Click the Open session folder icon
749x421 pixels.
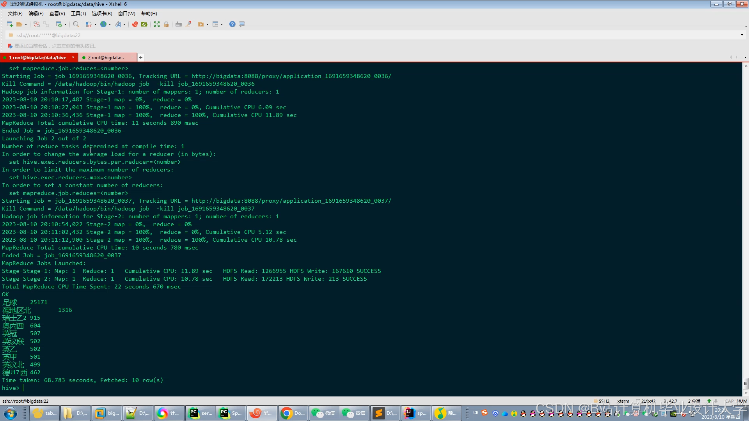[19, 24]
